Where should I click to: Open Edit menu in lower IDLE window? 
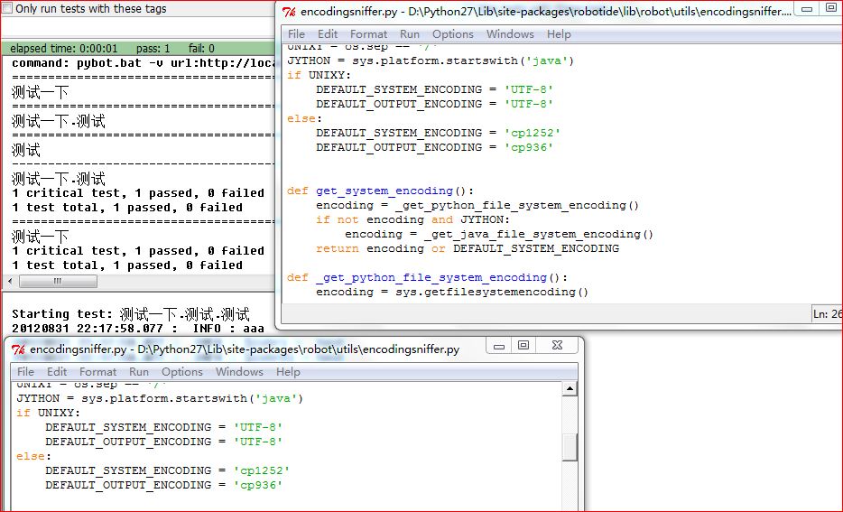57,372
